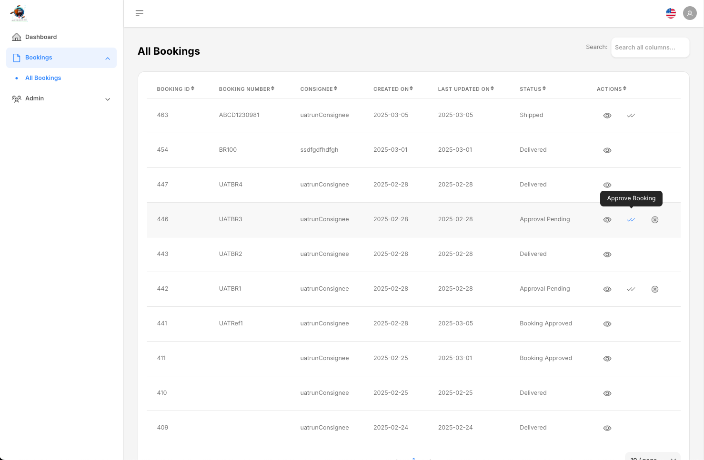
Task: Approve booking 442 with double-check icon
Action: pyautogui.click(x=631, y=289)
